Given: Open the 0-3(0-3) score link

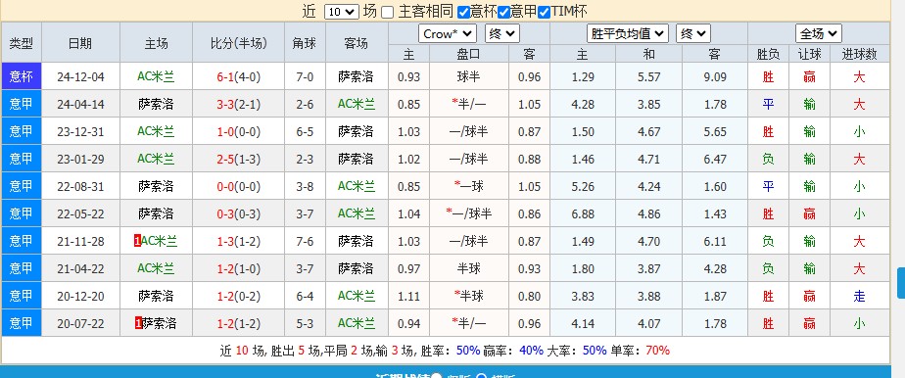Looking at the screenshot, I should 238,214.
